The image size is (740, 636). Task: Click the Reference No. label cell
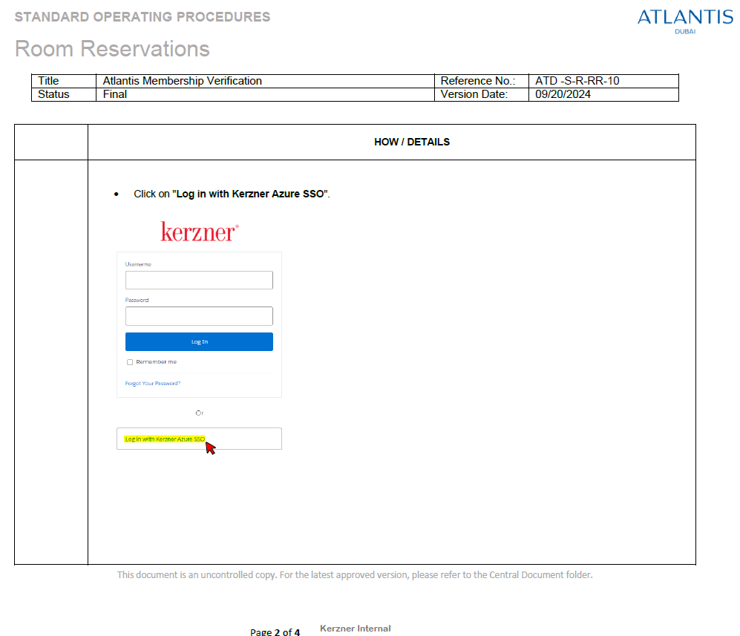(x=482, y=81)
